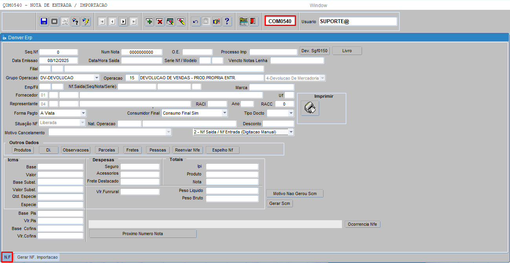Click the execute query lightning icon
This screenshot has width=510, height=263.
click(x=86, y=22)
